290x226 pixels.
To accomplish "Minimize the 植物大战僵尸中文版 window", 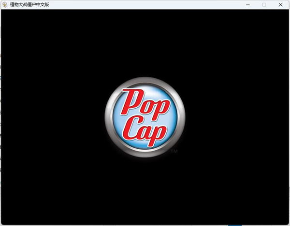I will 247,4.
